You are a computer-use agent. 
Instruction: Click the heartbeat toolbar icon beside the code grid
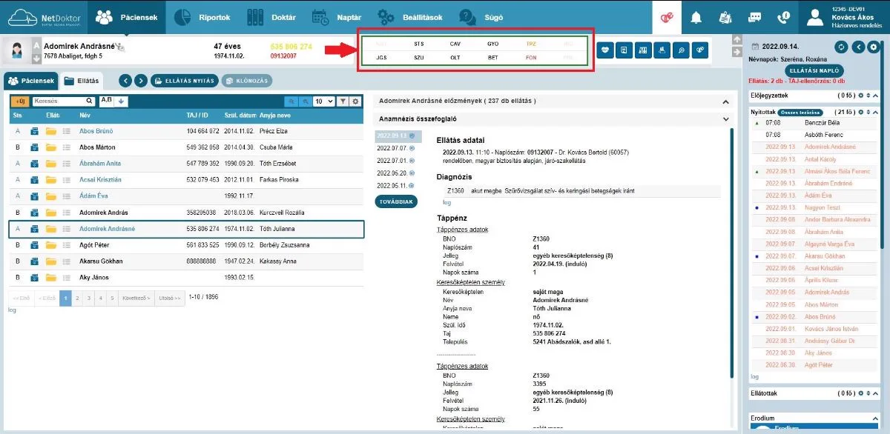coord(604,50)
